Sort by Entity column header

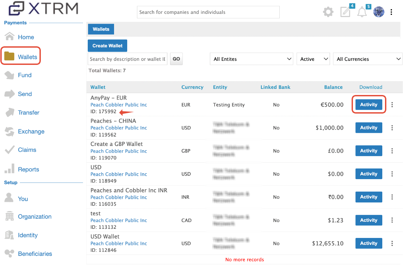pos(220,87)
